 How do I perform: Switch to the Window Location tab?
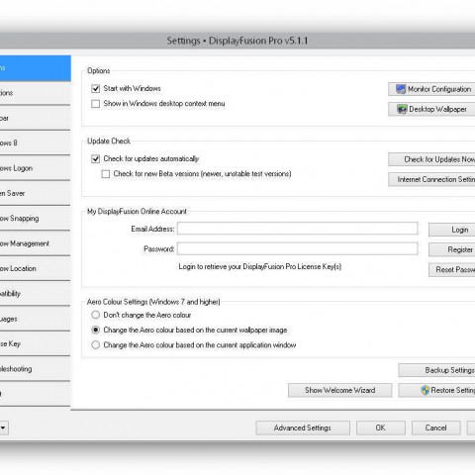pyautogui.click(x=36, y=268)
